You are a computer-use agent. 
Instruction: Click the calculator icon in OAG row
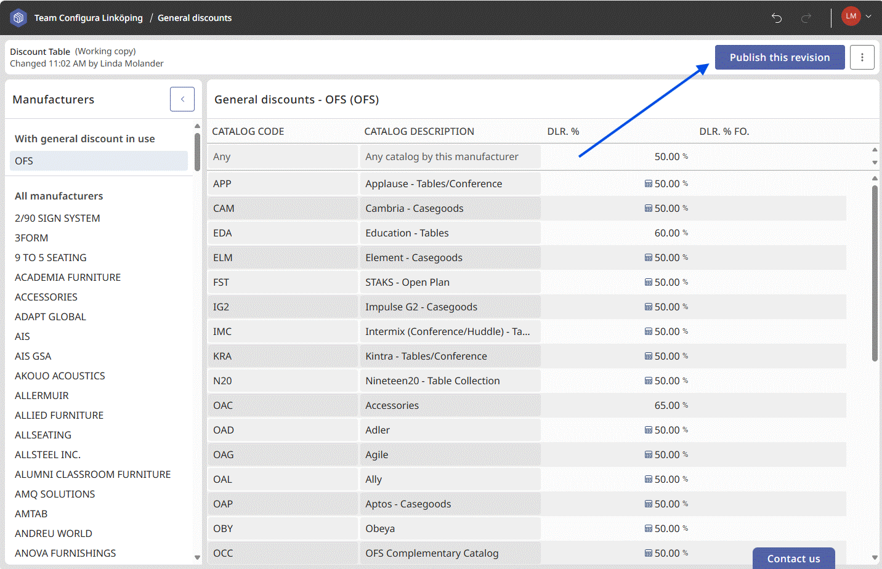pos(649,454)
